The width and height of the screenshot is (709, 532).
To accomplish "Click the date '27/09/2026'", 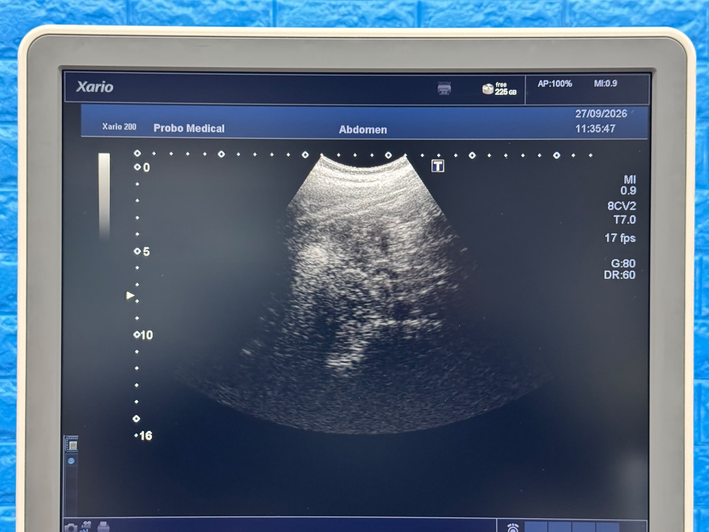I will point(601,114).
